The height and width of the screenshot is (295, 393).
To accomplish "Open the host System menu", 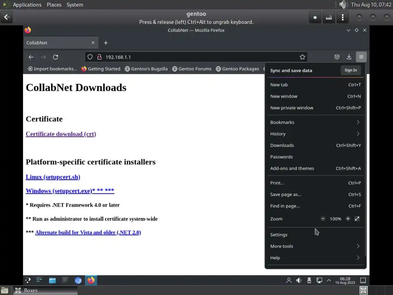I will pyautogui.click(x=75, y=5).
